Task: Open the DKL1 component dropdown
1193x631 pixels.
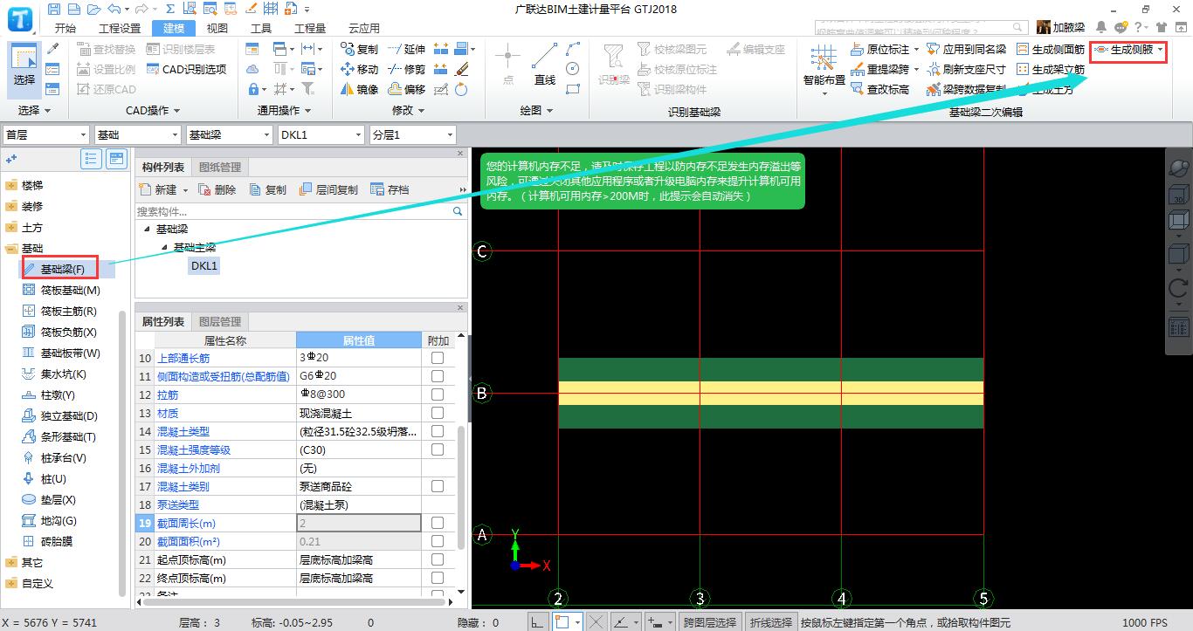Action: 321,134
